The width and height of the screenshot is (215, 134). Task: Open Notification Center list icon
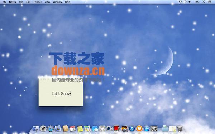pyautogui.click(x=210, y=2)
